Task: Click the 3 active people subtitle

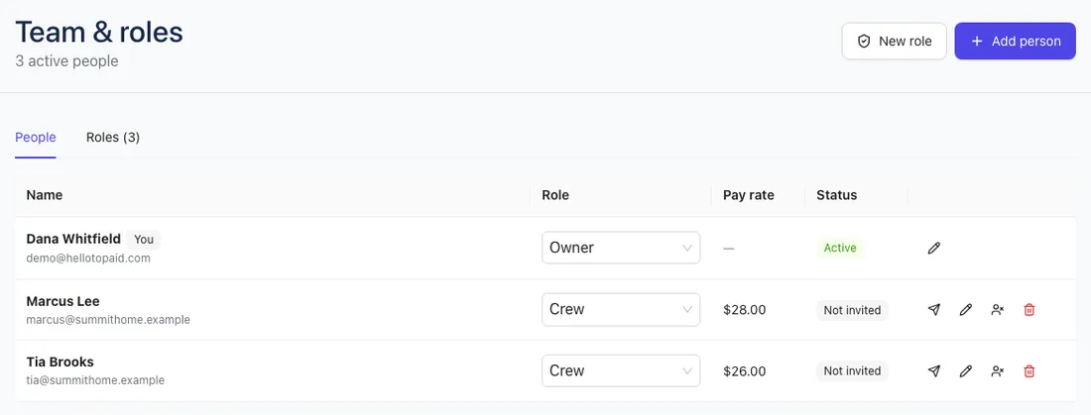Action: (66, 61)
